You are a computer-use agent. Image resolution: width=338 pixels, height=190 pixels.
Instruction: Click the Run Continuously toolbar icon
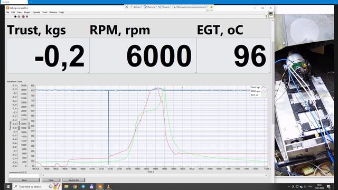(19, 16)
